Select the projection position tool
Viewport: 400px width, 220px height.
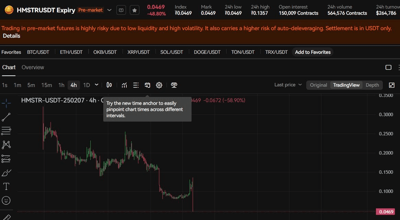tap(6, 159)
